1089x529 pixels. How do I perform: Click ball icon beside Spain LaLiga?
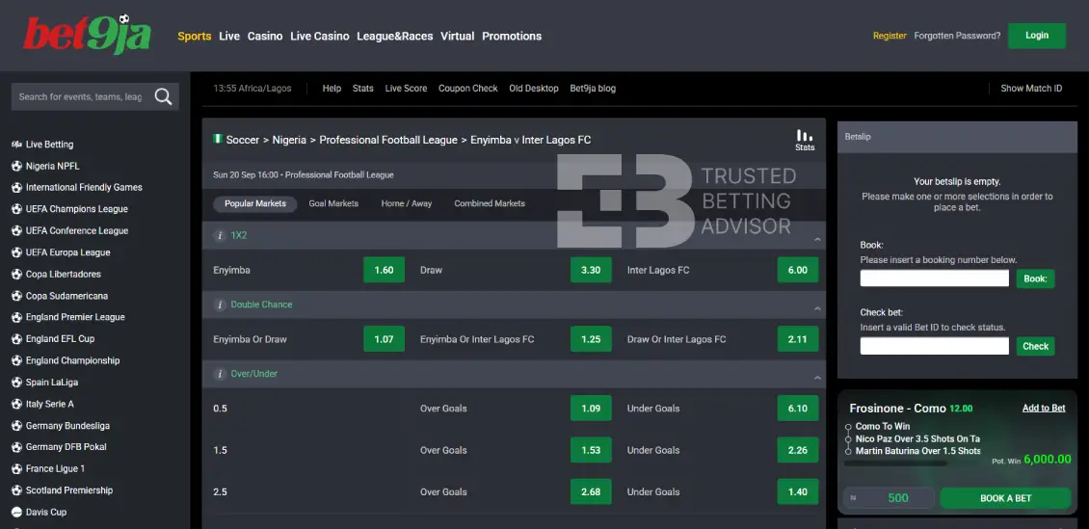16,383
